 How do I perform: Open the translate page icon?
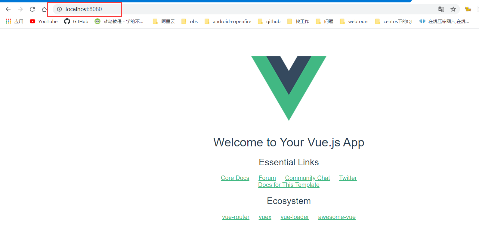click(441, 9)
